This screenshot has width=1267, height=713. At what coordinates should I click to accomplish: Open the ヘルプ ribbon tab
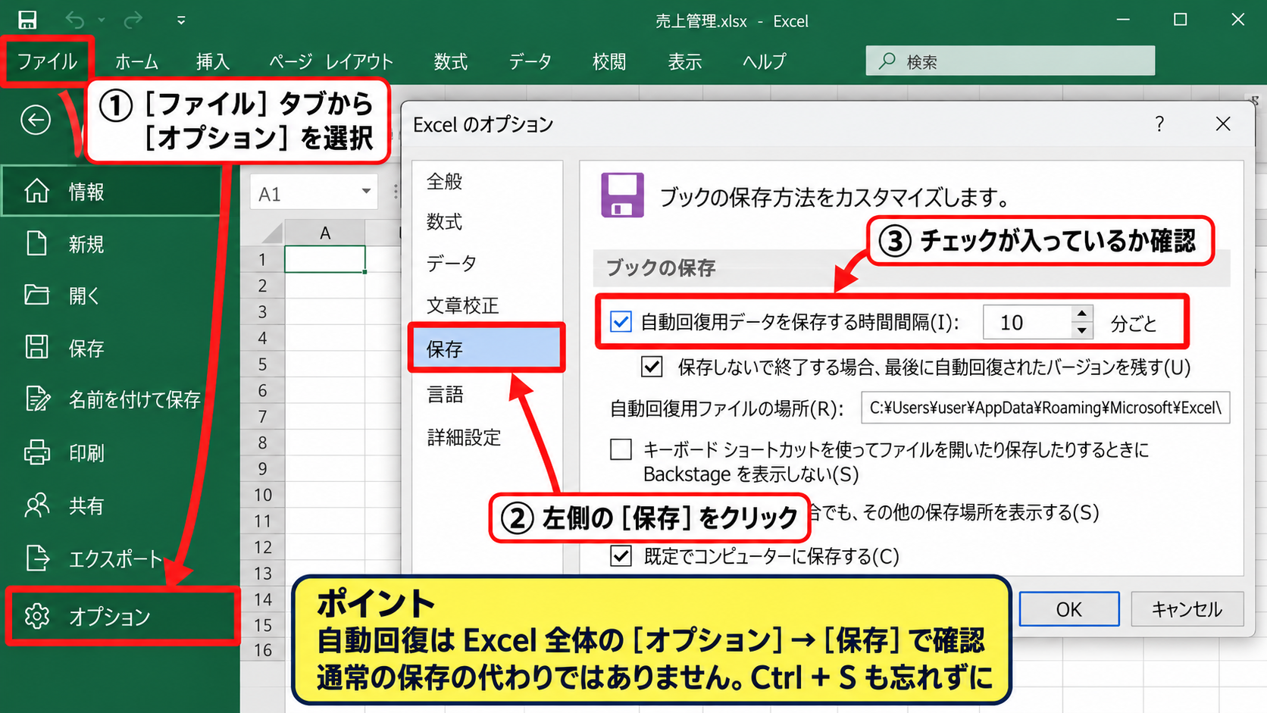(765, 61)
